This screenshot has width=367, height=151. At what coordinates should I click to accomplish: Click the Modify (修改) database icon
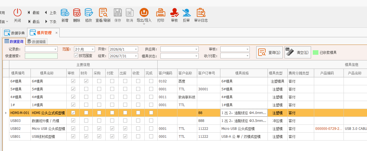[88, 12]
